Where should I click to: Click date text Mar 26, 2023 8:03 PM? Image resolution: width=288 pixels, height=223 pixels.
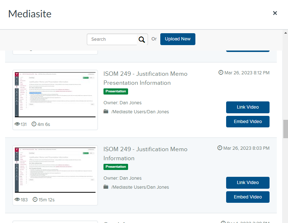246,148
